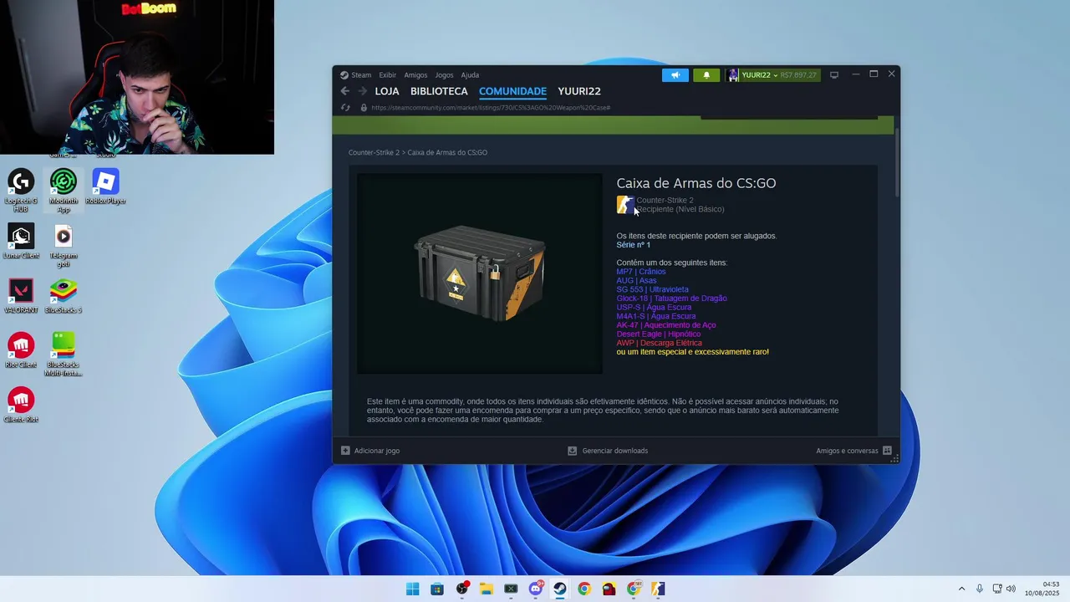The height and width of the screenshot is (602, 1070).
Task: Open the Jogos menu
Action: click(x=444, y=75)
